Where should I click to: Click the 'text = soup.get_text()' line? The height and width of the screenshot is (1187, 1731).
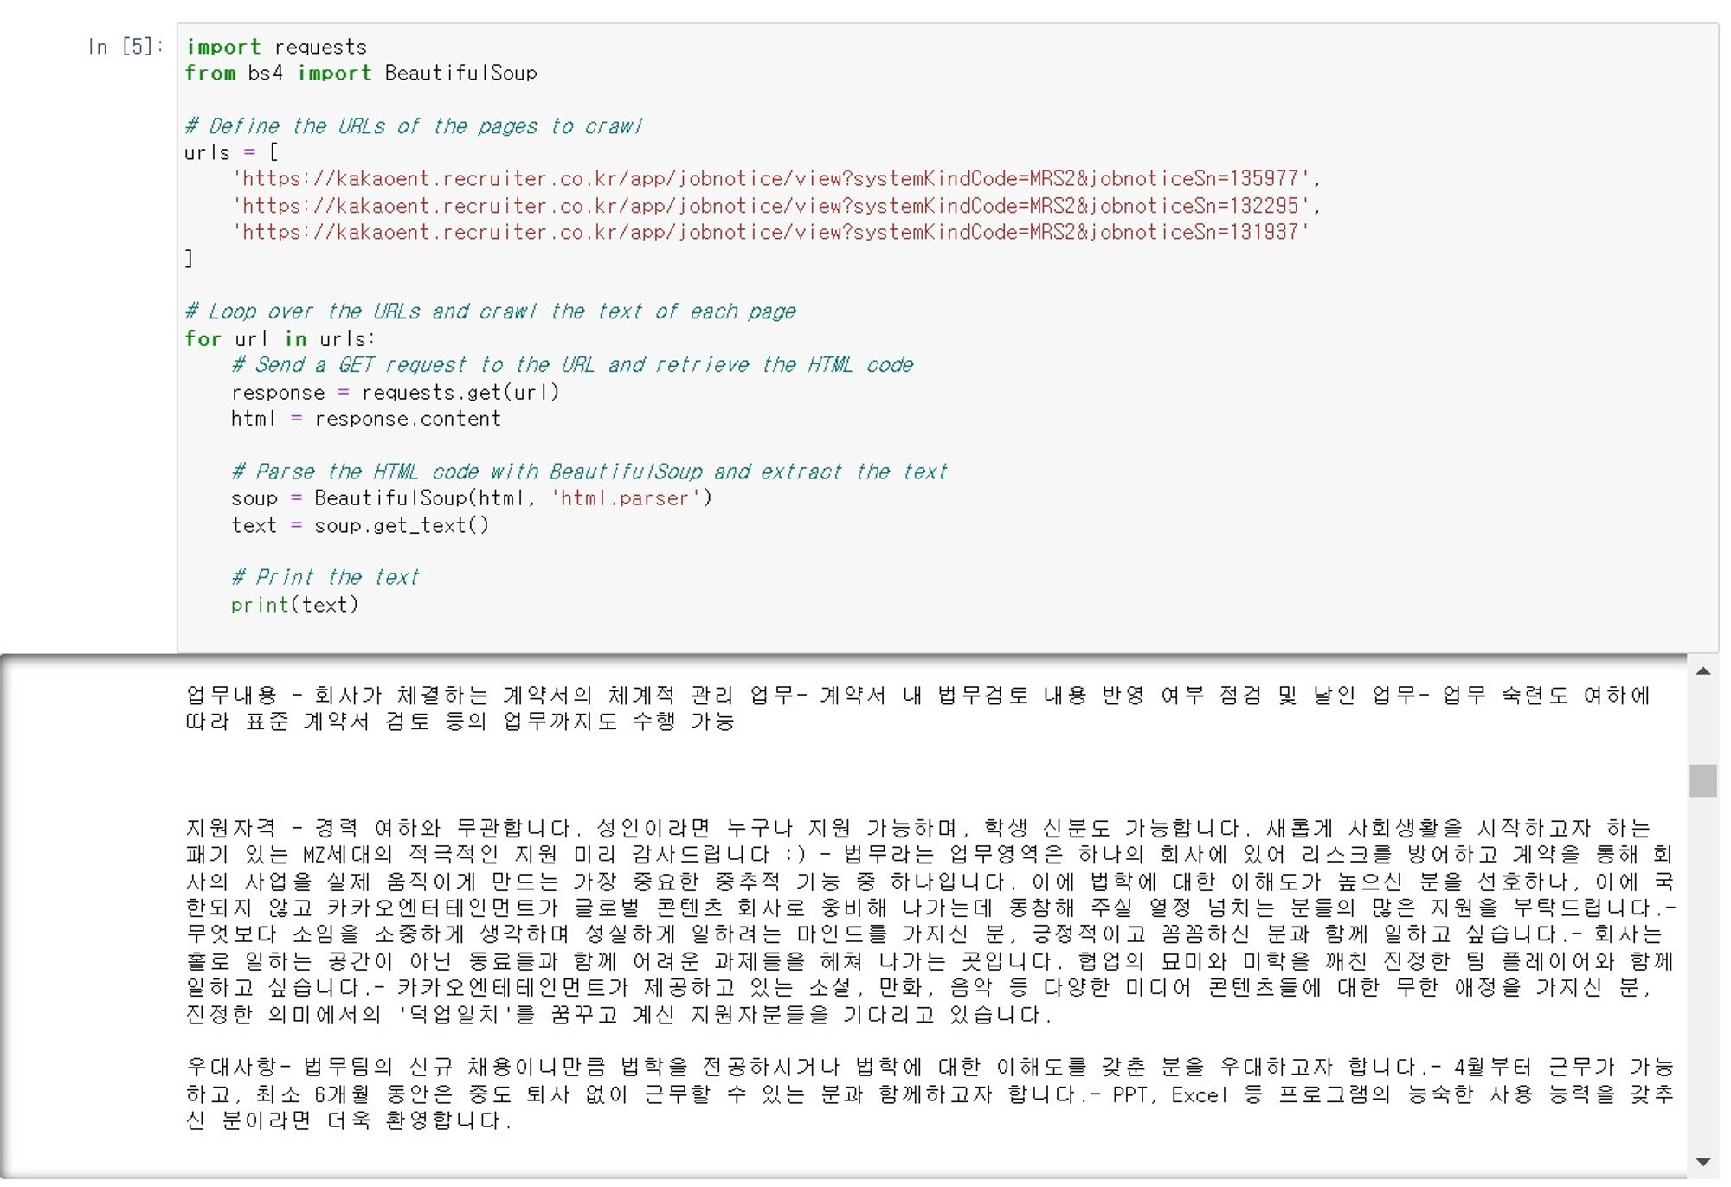click(360, 526)
